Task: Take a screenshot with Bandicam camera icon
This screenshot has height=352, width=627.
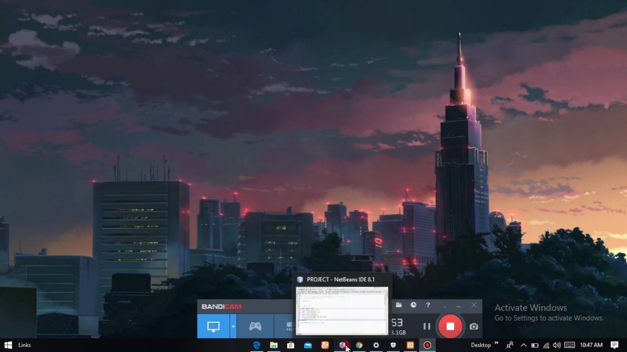Action: pyautogui.click(x=474, y=326)
